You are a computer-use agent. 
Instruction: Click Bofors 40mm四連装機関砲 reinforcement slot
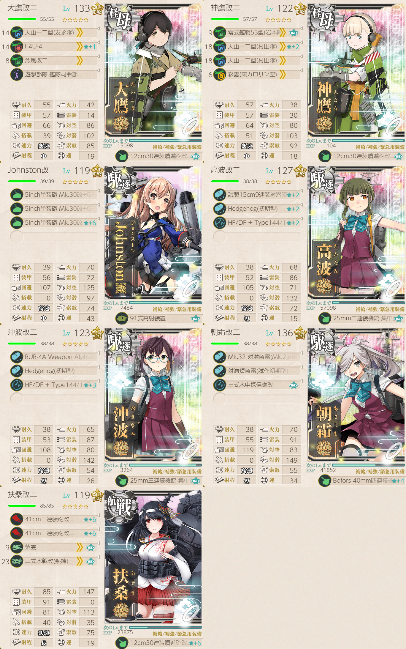[x=361, y=481]
